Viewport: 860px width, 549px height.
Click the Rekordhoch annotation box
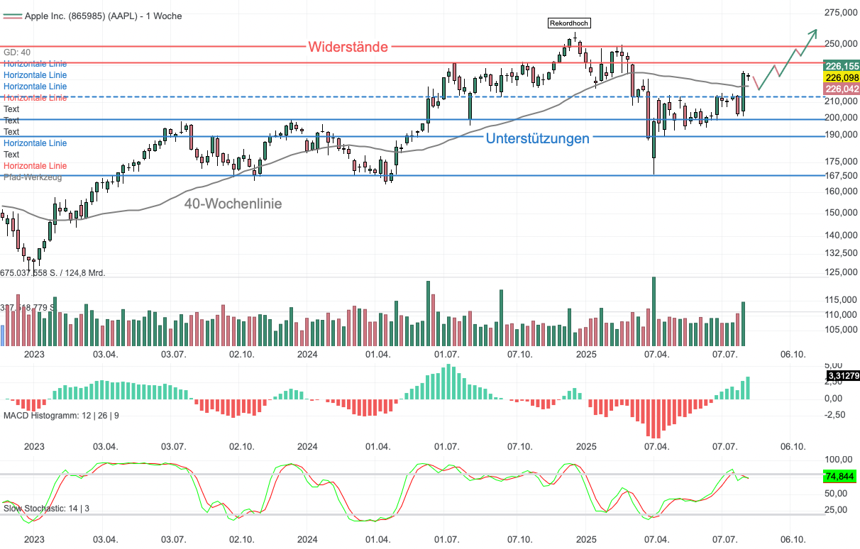click(x=569, y=23)
